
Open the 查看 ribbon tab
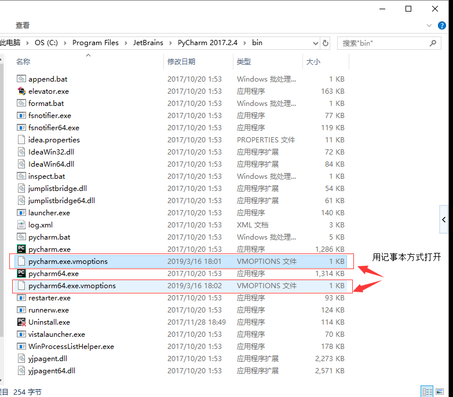pos(23,25)
